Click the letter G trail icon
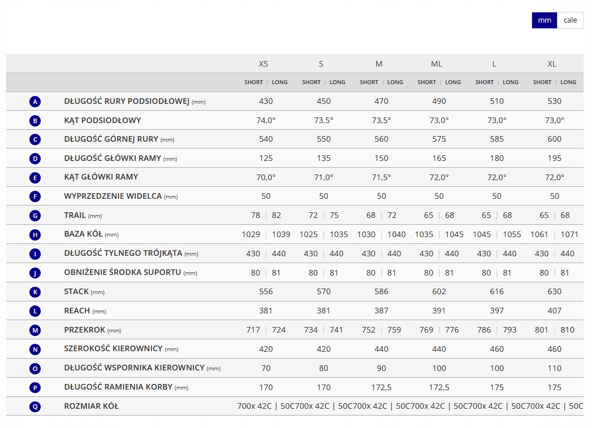The width and height of the screenshot is (596, 428). tap(35, 216)
